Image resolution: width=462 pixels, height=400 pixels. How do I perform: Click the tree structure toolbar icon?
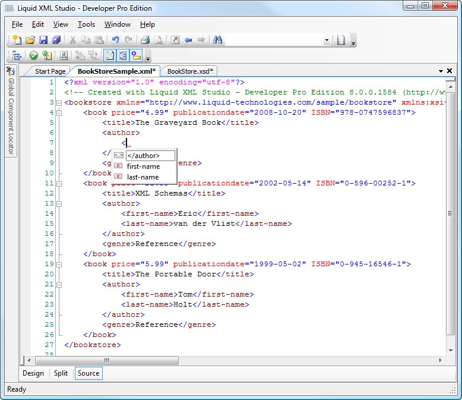coord(17,55)
